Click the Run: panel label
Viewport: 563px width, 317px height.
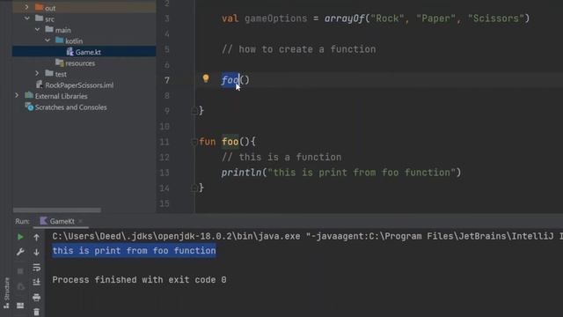pos(22,221)
